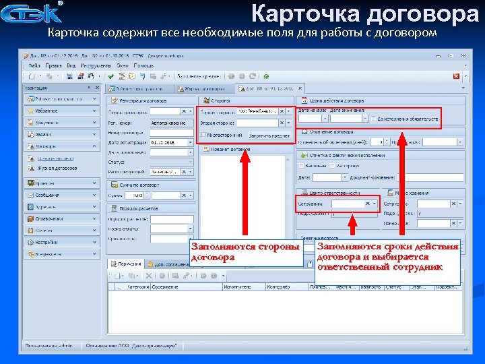This screenshot has width=485, height=364.
Task: Switch to the Журнал договоров tab
Action: (x=204, y=89)
